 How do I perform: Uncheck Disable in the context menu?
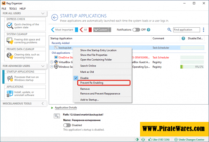click(84, 78)
